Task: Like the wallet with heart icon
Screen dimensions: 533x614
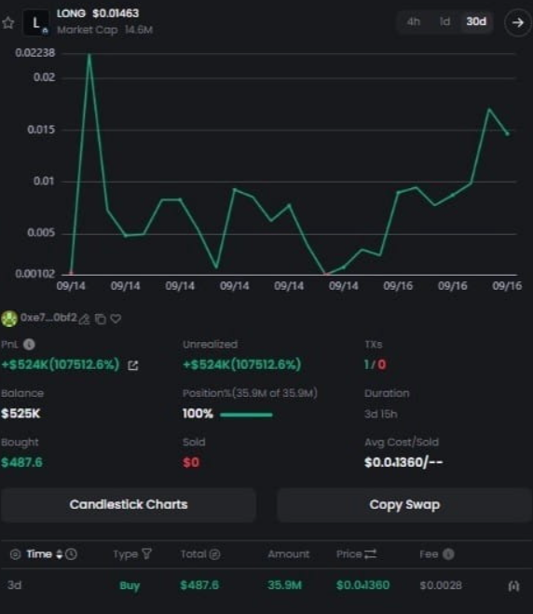Action: tap(116, 319)
